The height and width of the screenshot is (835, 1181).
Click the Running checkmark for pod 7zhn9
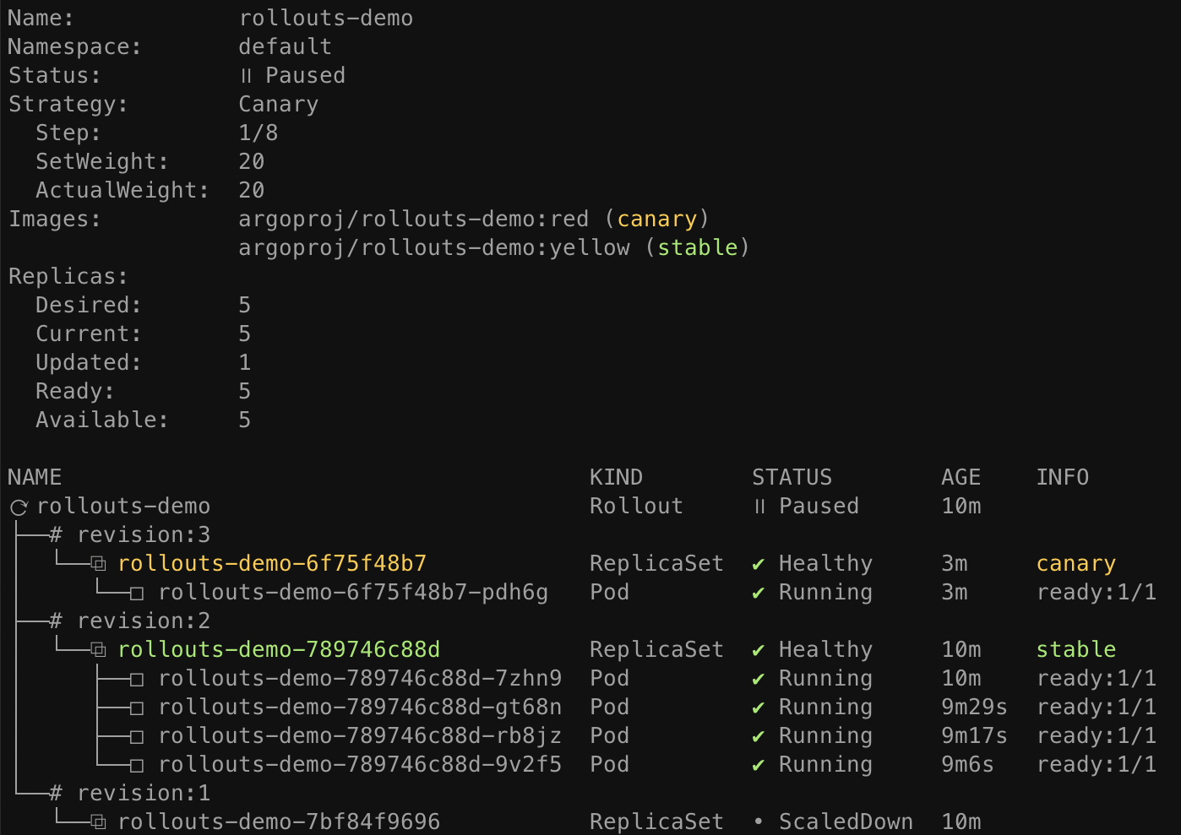point(759,679)
